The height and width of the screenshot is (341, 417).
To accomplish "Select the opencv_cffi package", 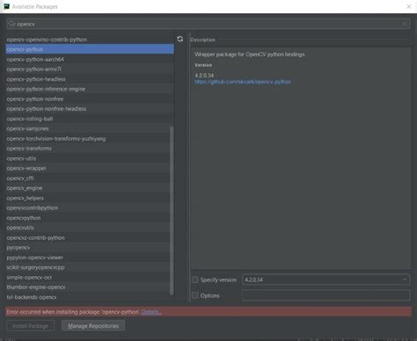I will pyautogui.click(x=88, y=178).
